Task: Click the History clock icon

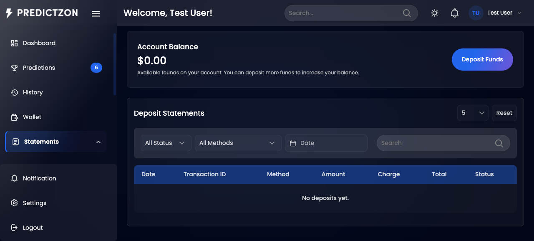Action: [14, 92]
